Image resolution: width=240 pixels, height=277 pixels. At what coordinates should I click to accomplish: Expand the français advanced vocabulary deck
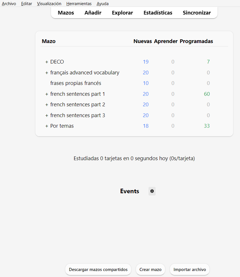tap(46, 72)
